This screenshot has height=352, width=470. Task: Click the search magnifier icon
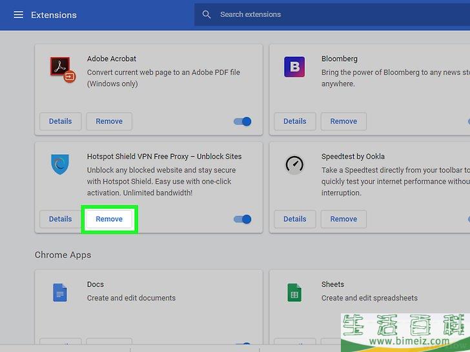coord(206,14)
